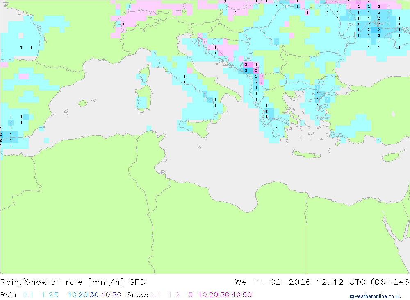The height and width of the screenshot is (300, 410).
Task: Pick the Snow legend value 2
Action: tap(178, 295)
